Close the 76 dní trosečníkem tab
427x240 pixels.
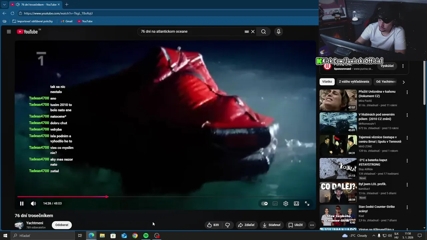(x=59, y=5)
